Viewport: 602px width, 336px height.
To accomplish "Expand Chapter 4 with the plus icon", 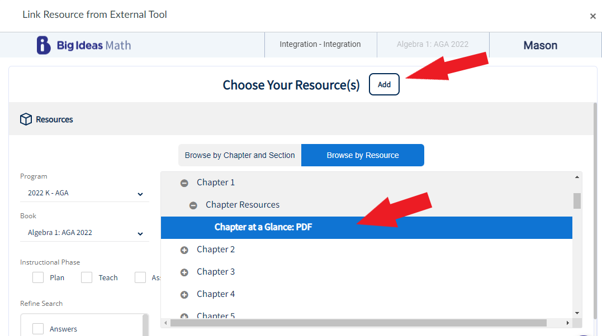I will pos(184,295).
